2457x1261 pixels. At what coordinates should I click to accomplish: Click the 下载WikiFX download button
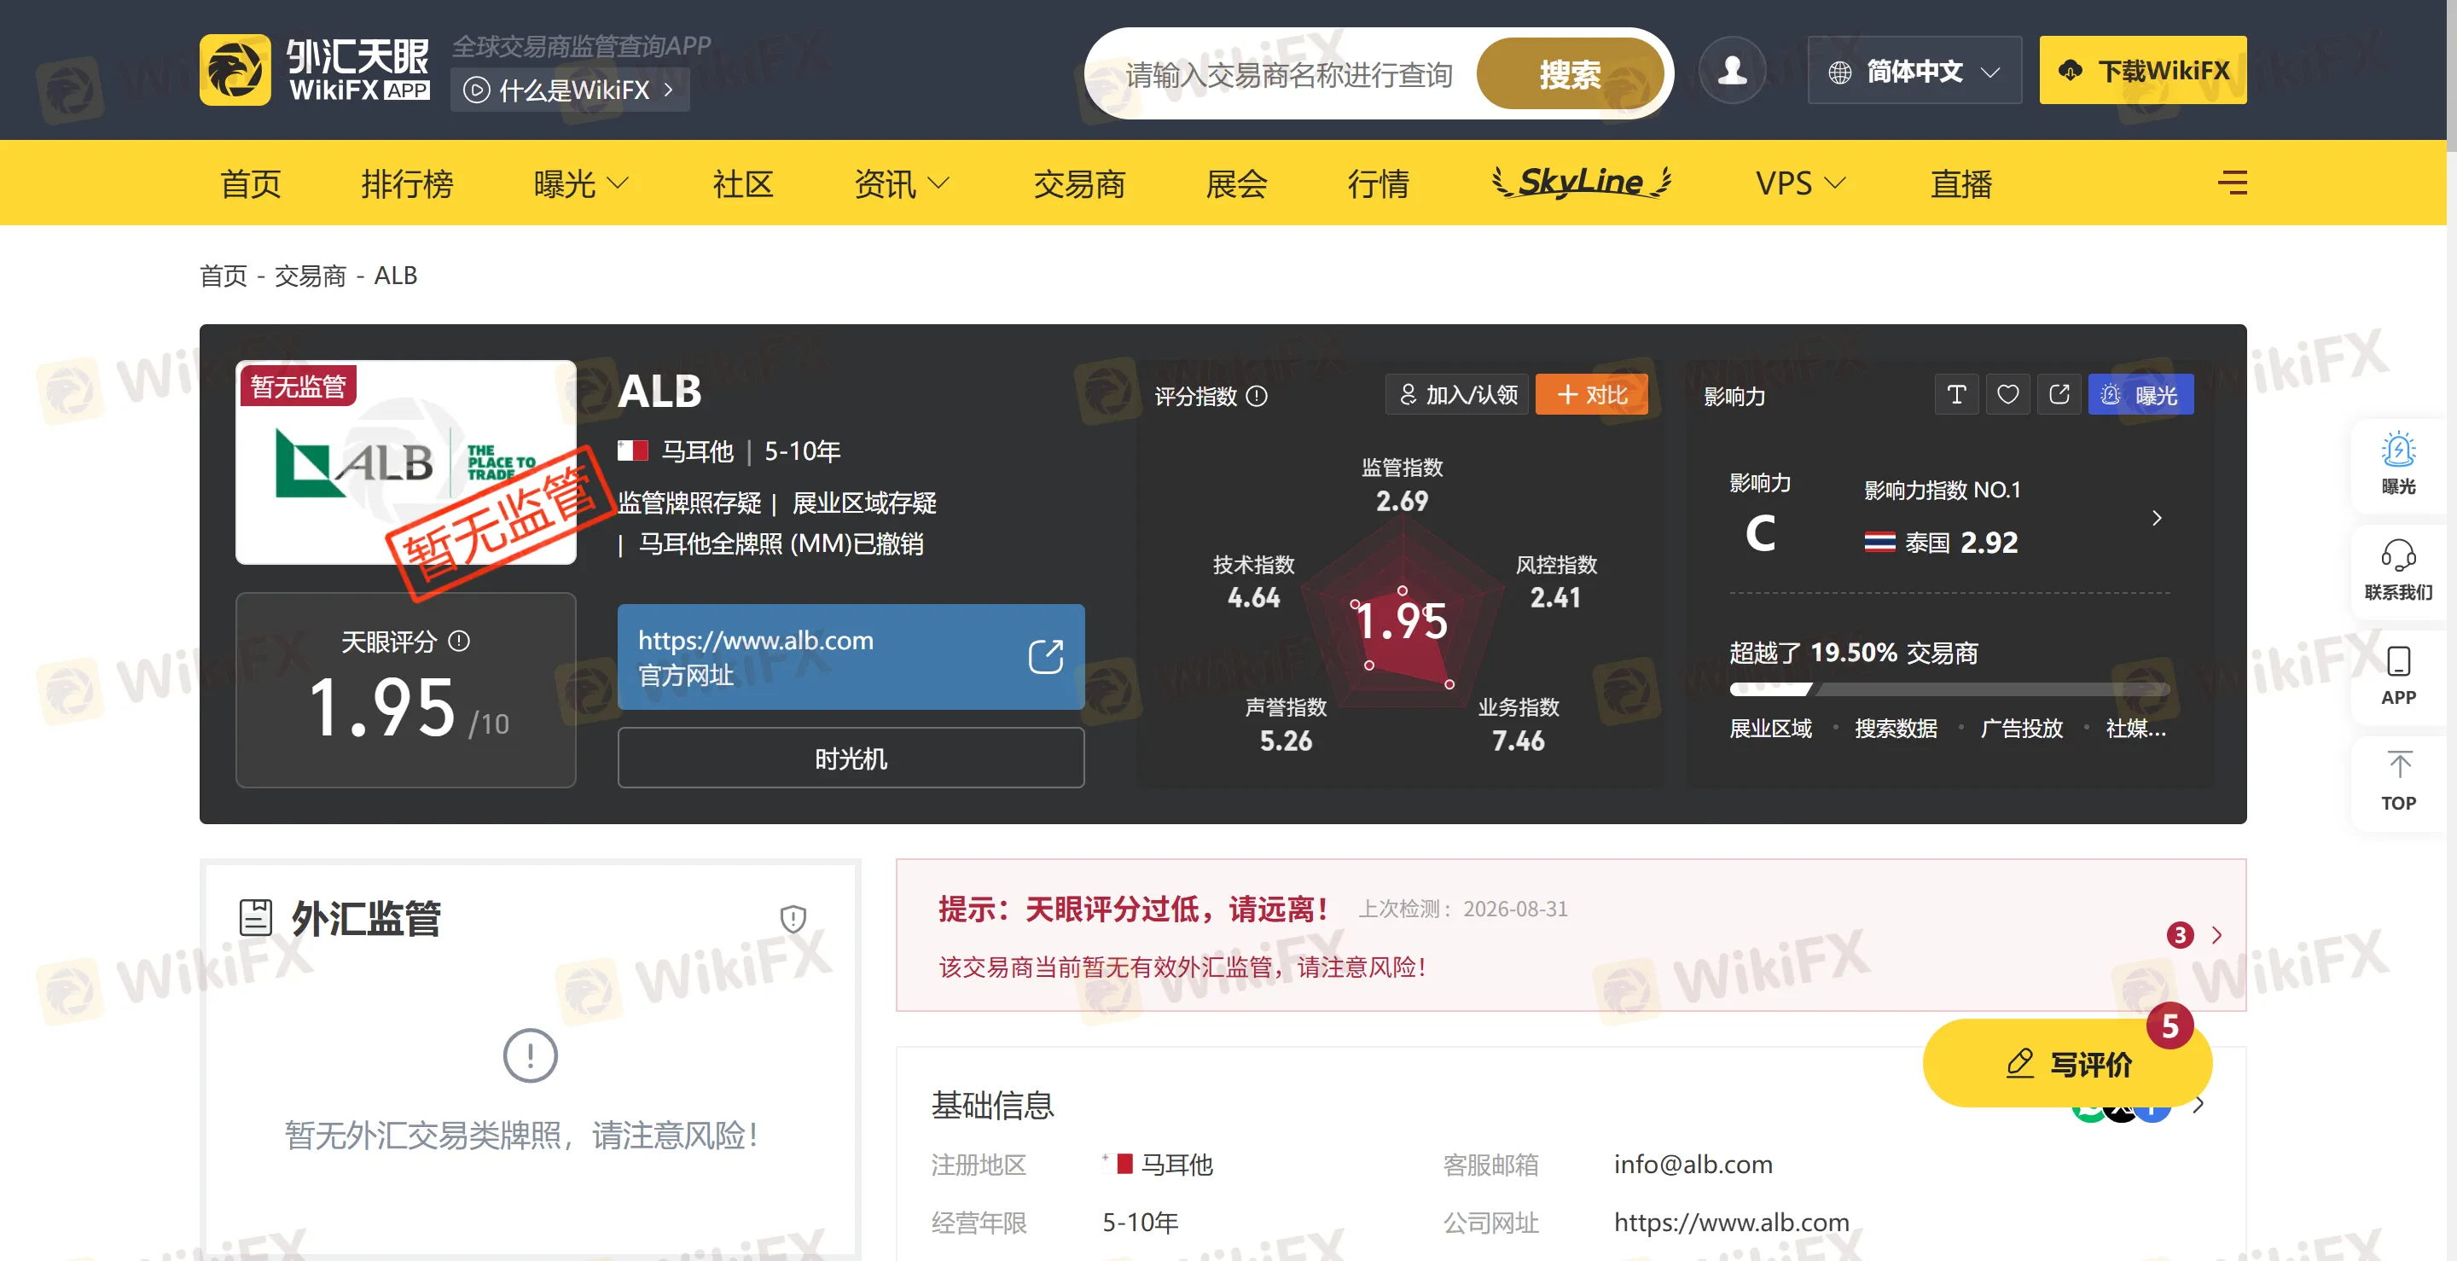[x=2142, y=71]
